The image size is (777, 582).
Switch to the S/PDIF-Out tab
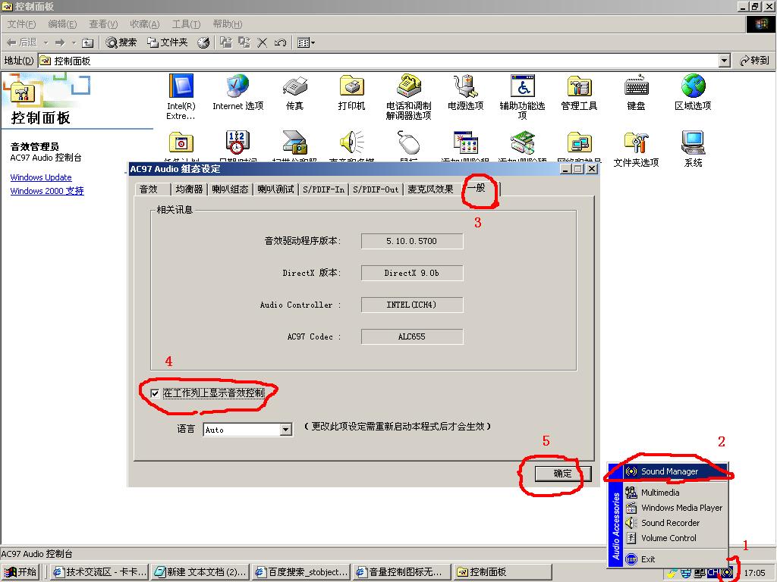(x=376, y=189)
